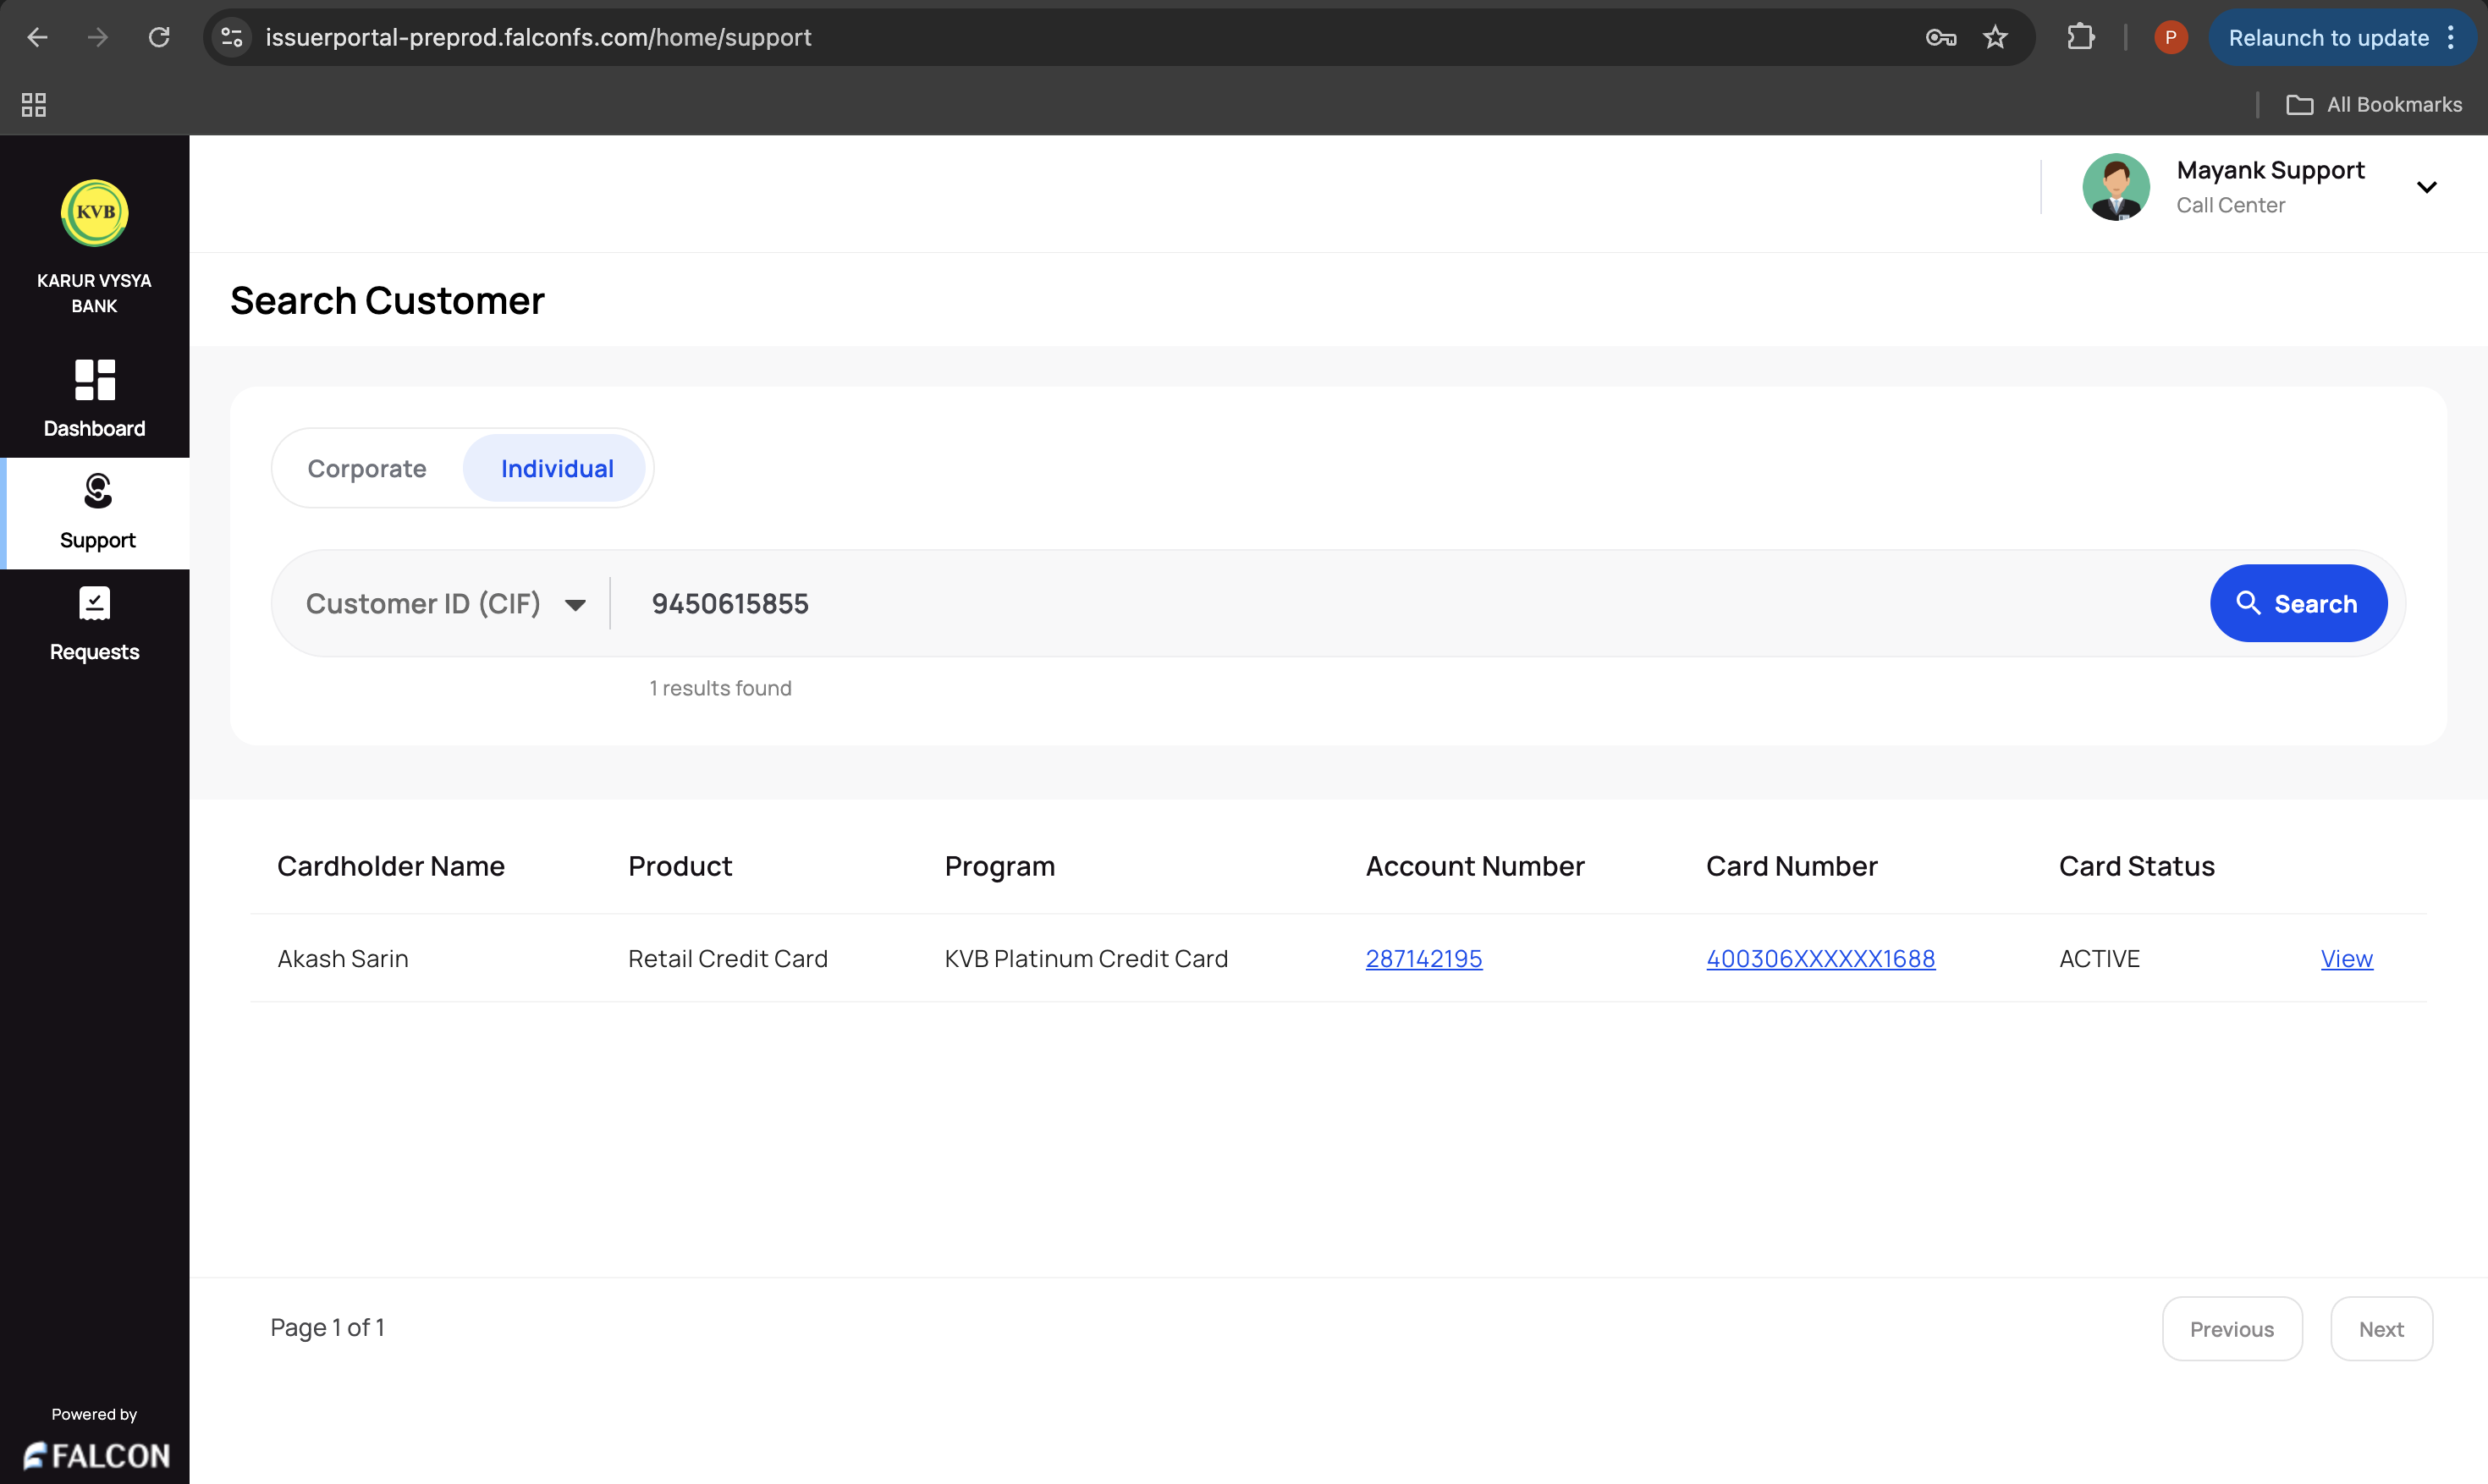The height and width of the screenshot is (1484, 2488).
Task: Open account number 287142195 link
Action: [x=1423, y=958]
